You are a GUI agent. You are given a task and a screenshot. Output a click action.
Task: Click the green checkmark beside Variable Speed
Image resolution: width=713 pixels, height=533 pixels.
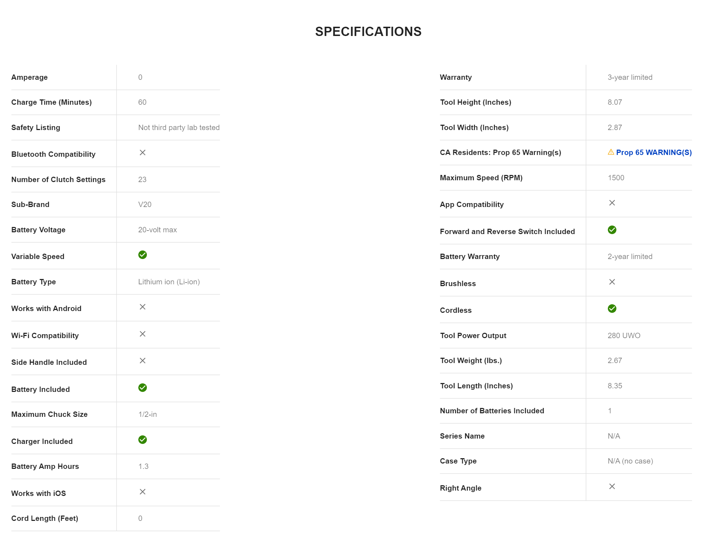[143, 255]
